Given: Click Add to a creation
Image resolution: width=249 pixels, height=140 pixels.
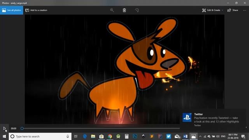Looking at the screenshot, I should [x=36, y=10].
